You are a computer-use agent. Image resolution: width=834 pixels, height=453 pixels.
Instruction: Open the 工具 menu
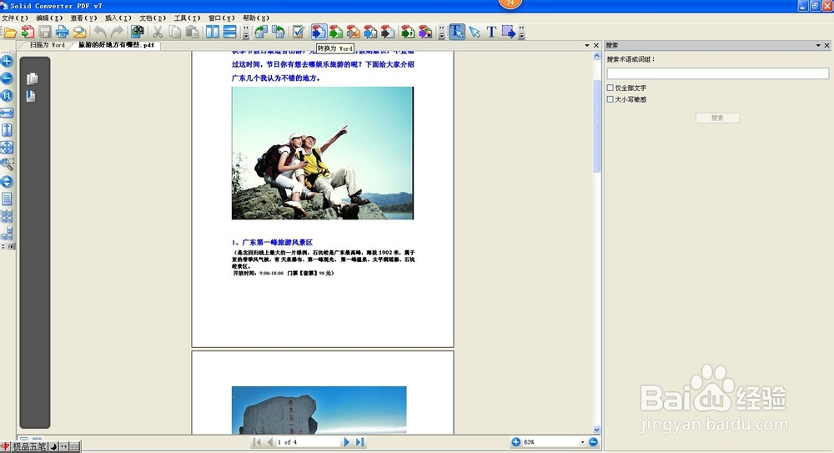(187, 18)
